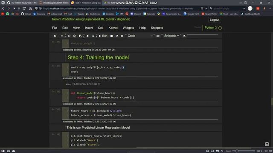Cut selected cell with scissors icon
Image resolution: width=273 pixels, height=153 pixels.
coord(69,36)
